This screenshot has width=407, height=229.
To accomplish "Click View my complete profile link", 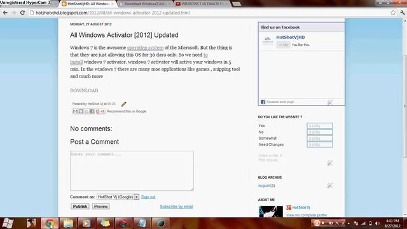I will point(307,215).
